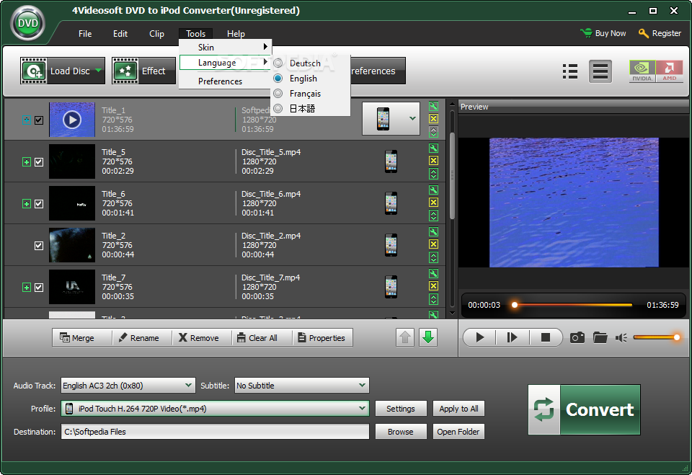Open Skin submenu in Tools menu

click(x=225, y=48)
